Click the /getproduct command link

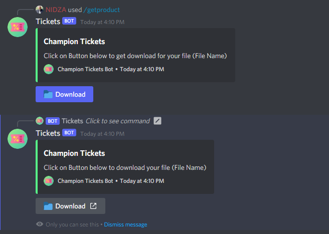101,10
